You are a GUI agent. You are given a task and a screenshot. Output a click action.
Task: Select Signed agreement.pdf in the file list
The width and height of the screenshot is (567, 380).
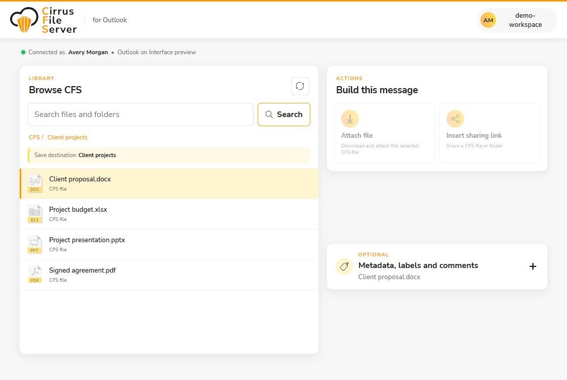[x=169, y=275]
